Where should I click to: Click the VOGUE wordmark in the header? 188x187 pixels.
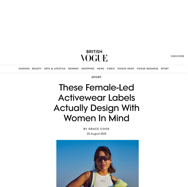pyautogui.click(x=94, y=58)
